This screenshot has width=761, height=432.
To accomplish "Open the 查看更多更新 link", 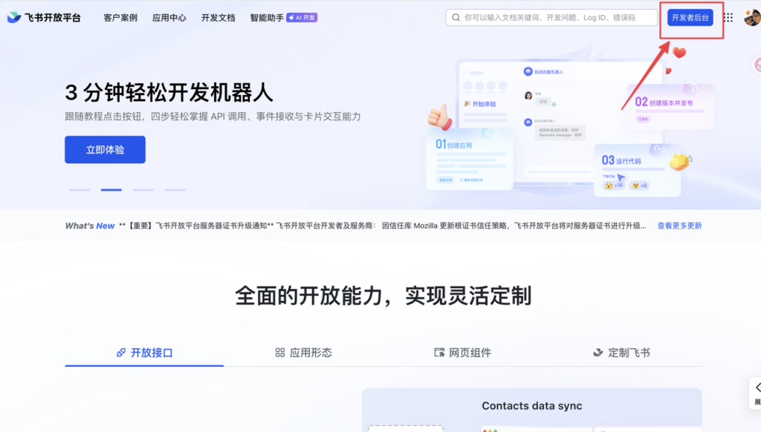I will 679,226.
